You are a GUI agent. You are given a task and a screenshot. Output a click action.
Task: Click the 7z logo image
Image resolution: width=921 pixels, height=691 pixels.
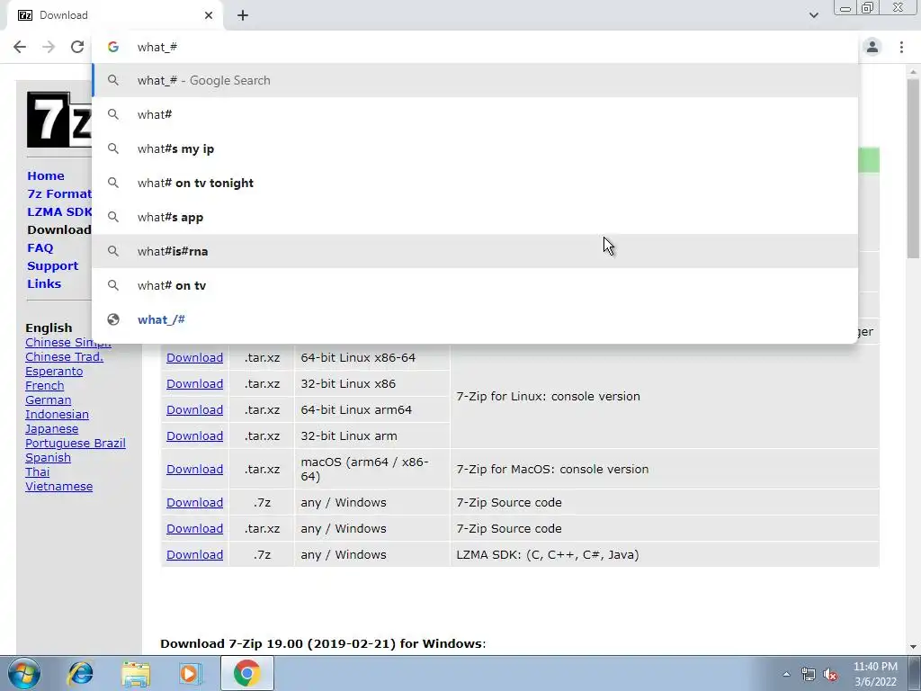(x=58, y=120)
